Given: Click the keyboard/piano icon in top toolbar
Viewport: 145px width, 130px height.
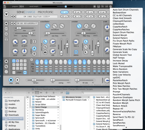Looking at the screenshot, I should coord(99,6).
